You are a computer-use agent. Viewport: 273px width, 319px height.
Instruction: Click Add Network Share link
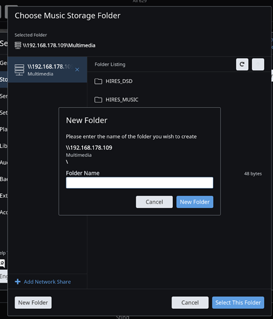click(x=47, y=282)
